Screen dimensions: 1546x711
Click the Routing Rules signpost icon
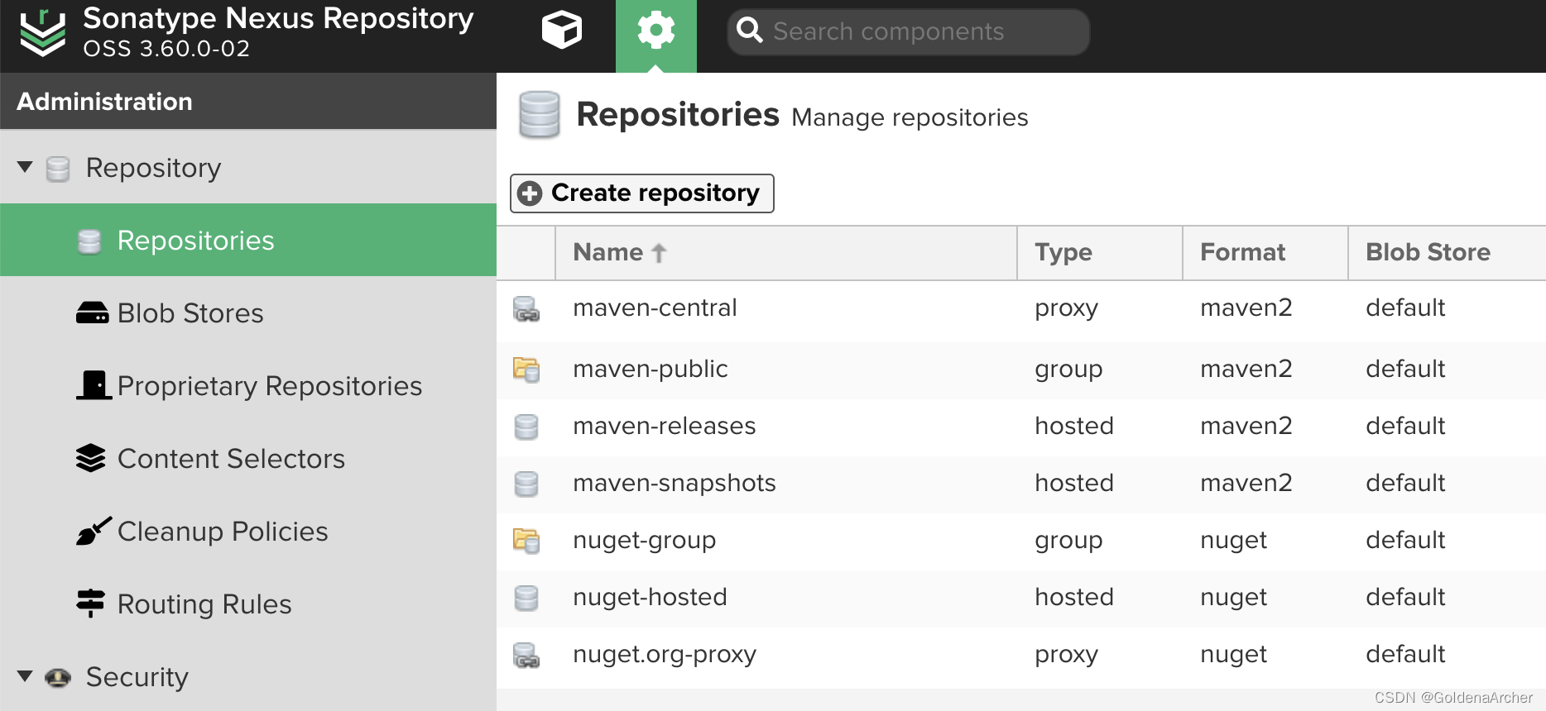click(x=90, y=604)
